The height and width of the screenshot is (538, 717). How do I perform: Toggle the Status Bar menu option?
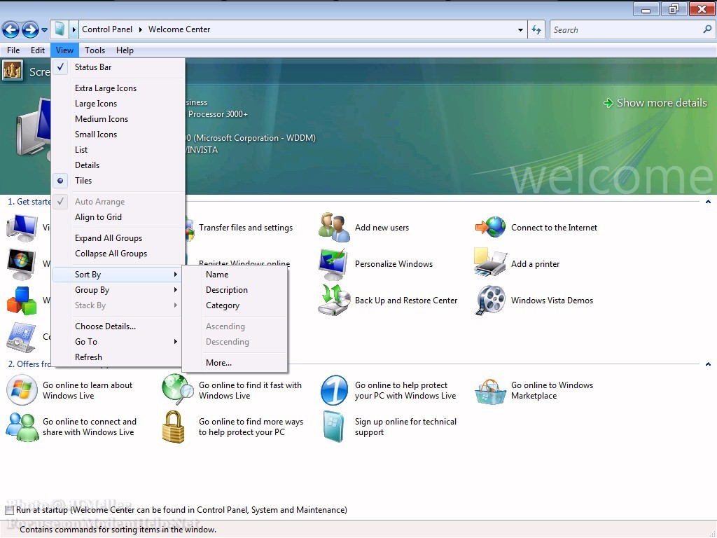(118, 67)
